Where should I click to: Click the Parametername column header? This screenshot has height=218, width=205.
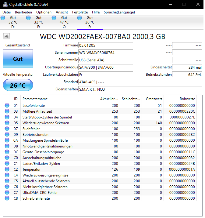click(59, 99)
